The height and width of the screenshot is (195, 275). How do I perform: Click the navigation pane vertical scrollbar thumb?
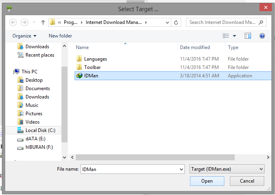pos(64,104)
